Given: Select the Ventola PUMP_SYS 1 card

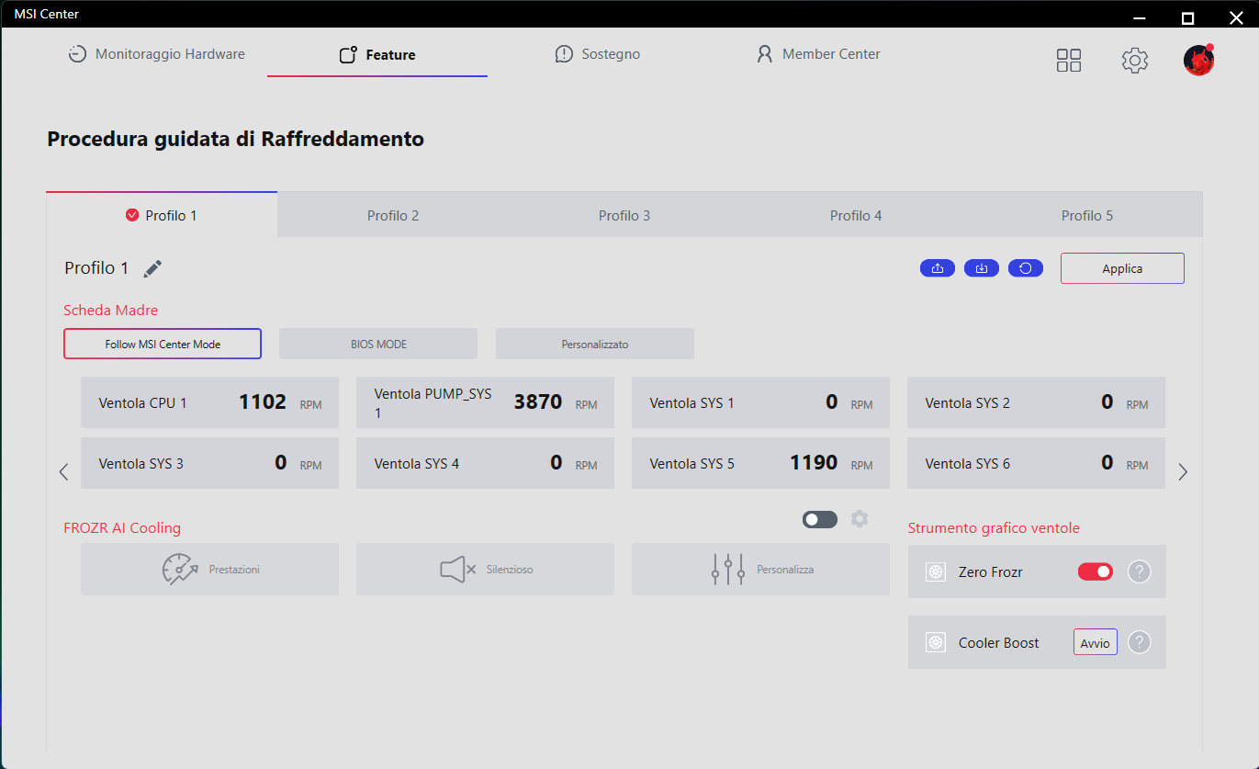Looking at the screenshot, I should (485, 402).
